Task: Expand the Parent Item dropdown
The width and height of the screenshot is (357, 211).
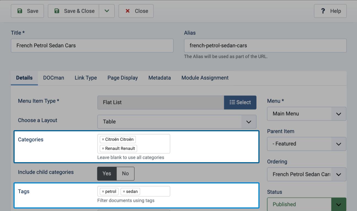Action: click(x=307, y=144)
